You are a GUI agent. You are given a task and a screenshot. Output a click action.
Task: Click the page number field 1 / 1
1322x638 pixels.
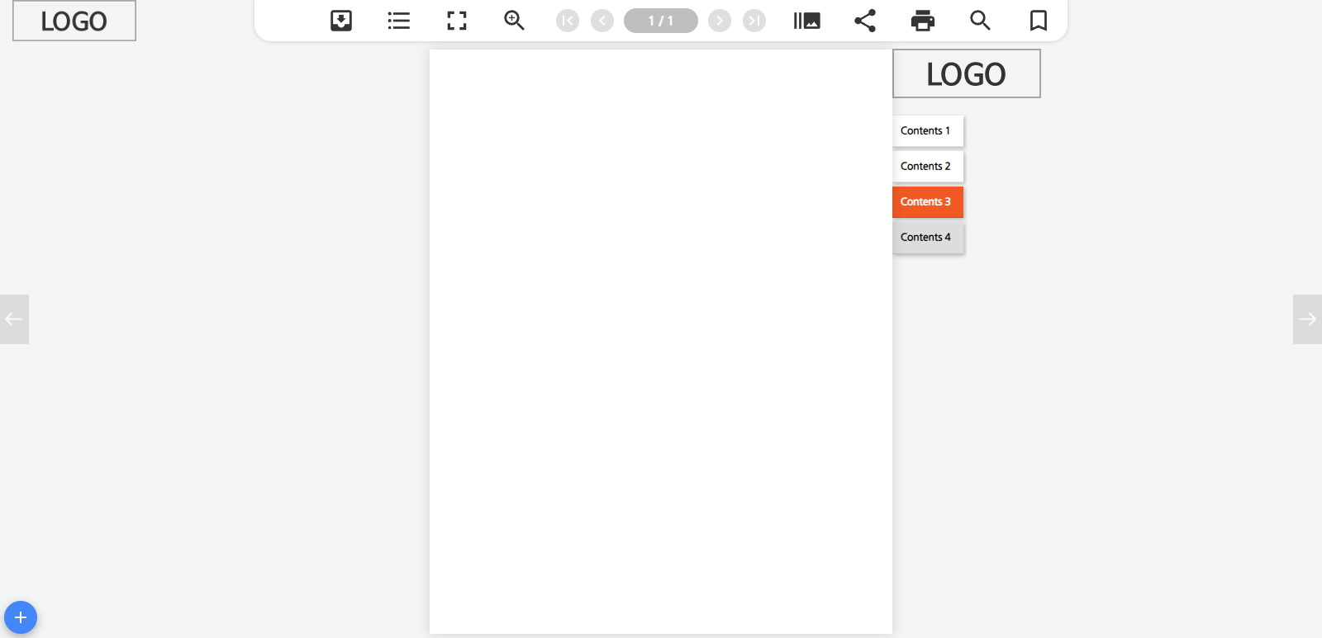[661, 21]
